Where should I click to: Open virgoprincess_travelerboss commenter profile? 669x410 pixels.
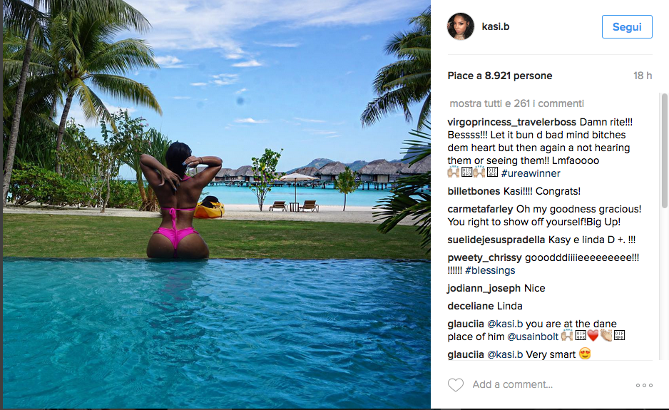511,122
